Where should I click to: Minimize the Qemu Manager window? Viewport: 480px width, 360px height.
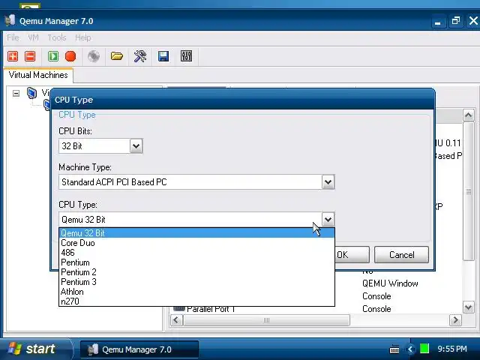point(438,22)
